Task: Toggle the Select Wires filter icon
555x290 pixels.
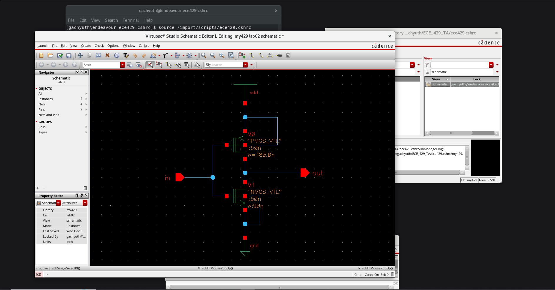Action: (169, 65)
